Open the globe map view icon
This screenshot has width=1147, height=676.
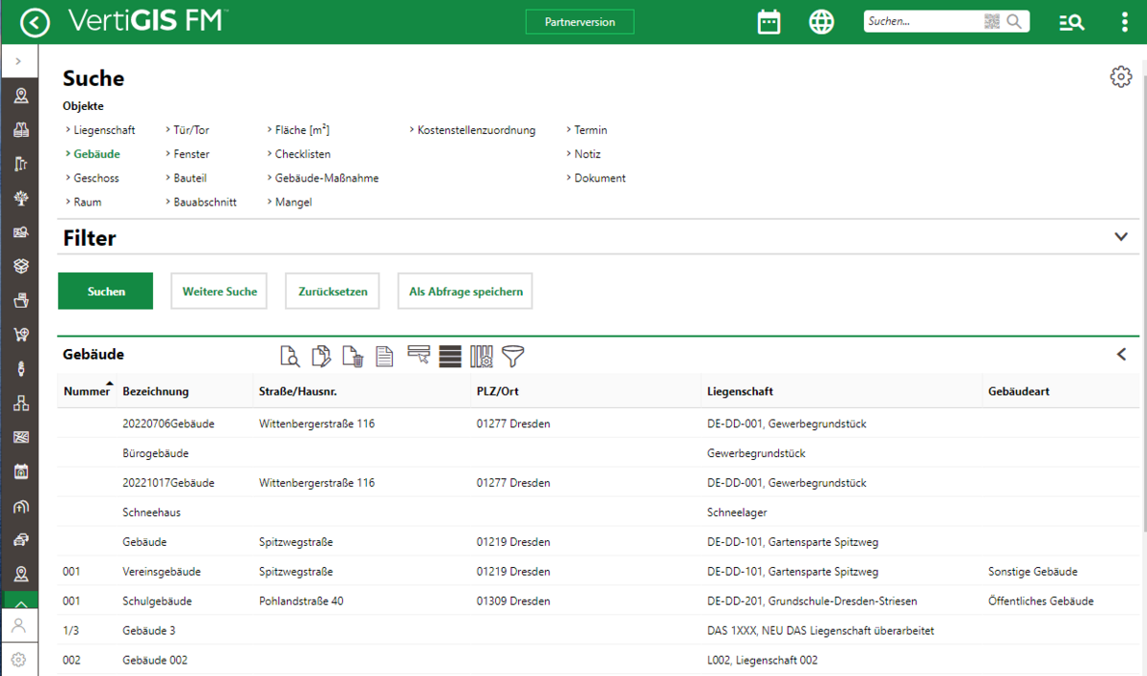[821, 22]
